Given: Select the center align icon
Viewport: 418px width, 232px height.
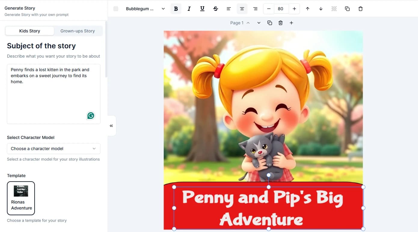Looking at the screenshot, I should tap(242, 9).
